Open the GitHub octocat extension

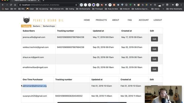click(155, 5)
